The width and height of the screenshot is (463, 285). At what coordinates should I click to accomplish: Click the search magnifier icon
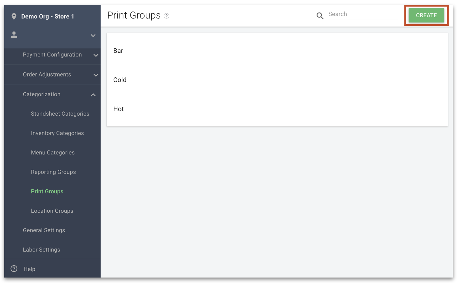click(x=320, y=16)
